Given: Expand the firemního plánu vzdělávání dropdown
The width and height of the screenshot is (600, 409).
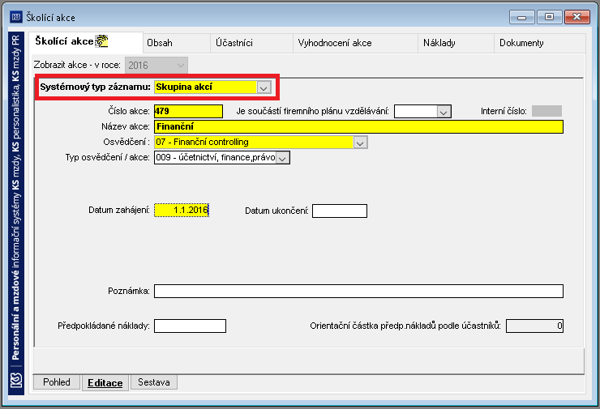Looking at the screenshot, I should tap(444, 112).
